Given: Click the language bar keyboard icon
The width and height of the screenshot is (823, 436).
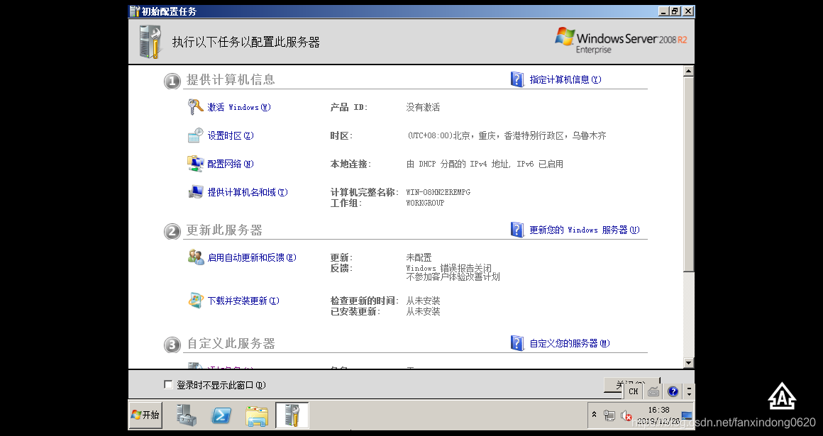Looking at the screenshot, I should point(653,391).
